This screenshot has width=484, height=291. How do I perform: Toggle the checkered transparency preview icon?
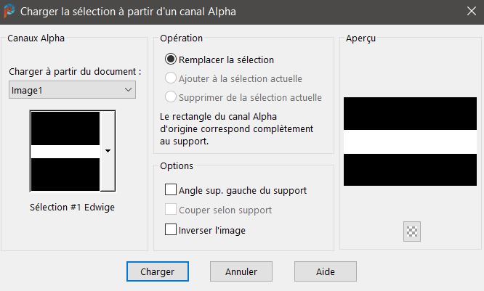click(x=413, y=231)
